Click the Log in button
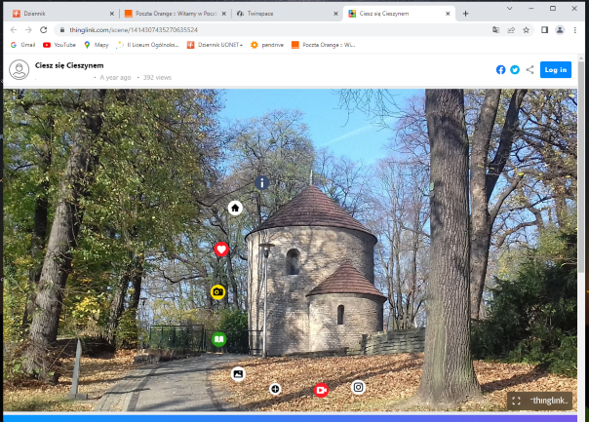The image size is (589, 422). point(556,70)
